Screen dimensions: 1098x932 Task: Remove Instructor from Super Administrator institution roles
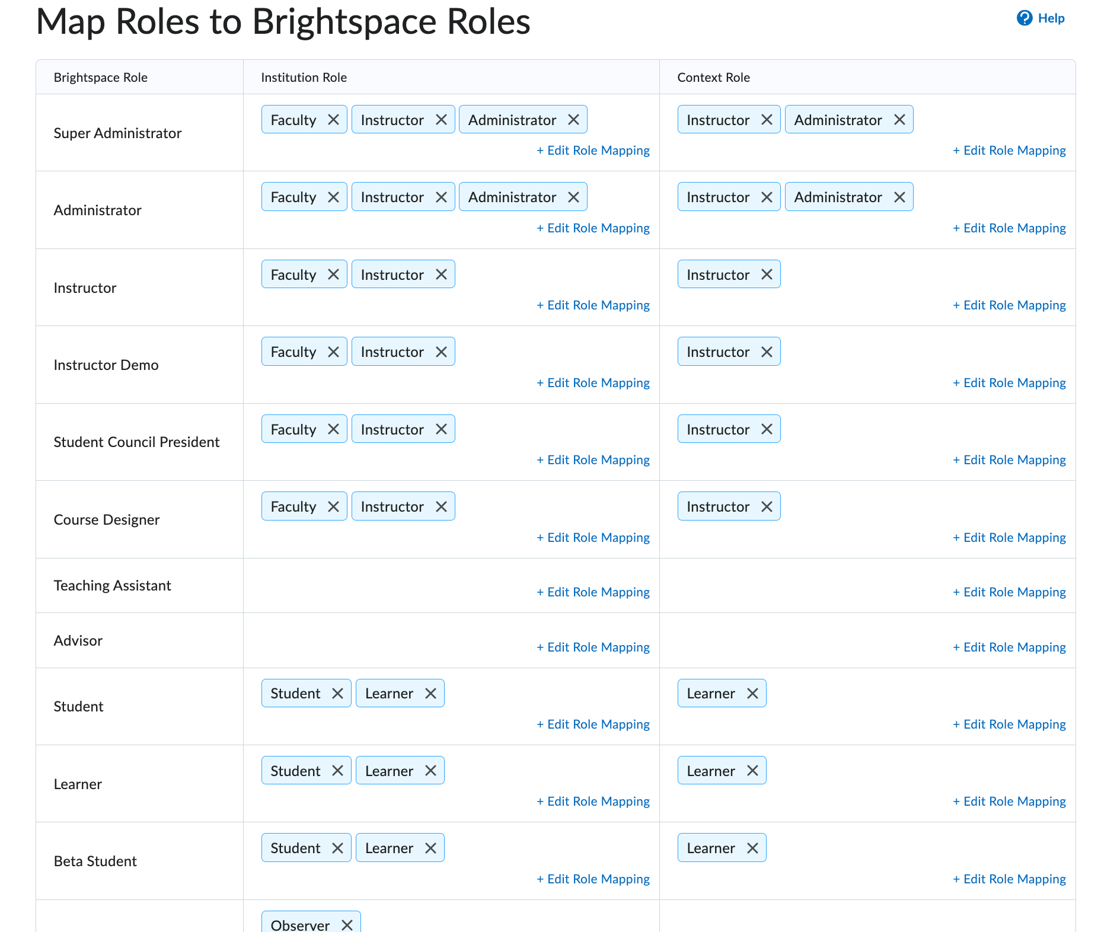441,120
